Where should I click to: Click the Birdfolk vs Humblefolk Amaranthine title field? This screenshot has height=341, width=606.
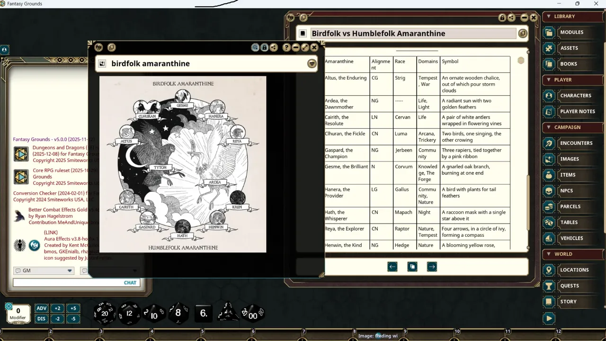coord(413,34)
